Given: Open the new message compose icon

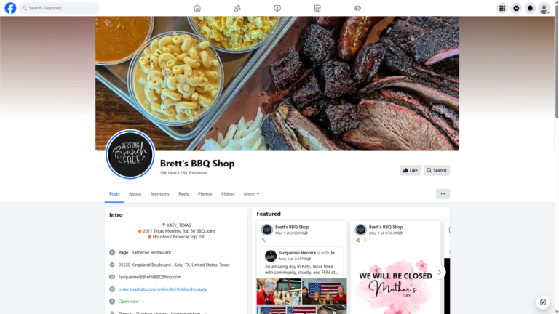Looking at the screenshot, I should point(542,302).
